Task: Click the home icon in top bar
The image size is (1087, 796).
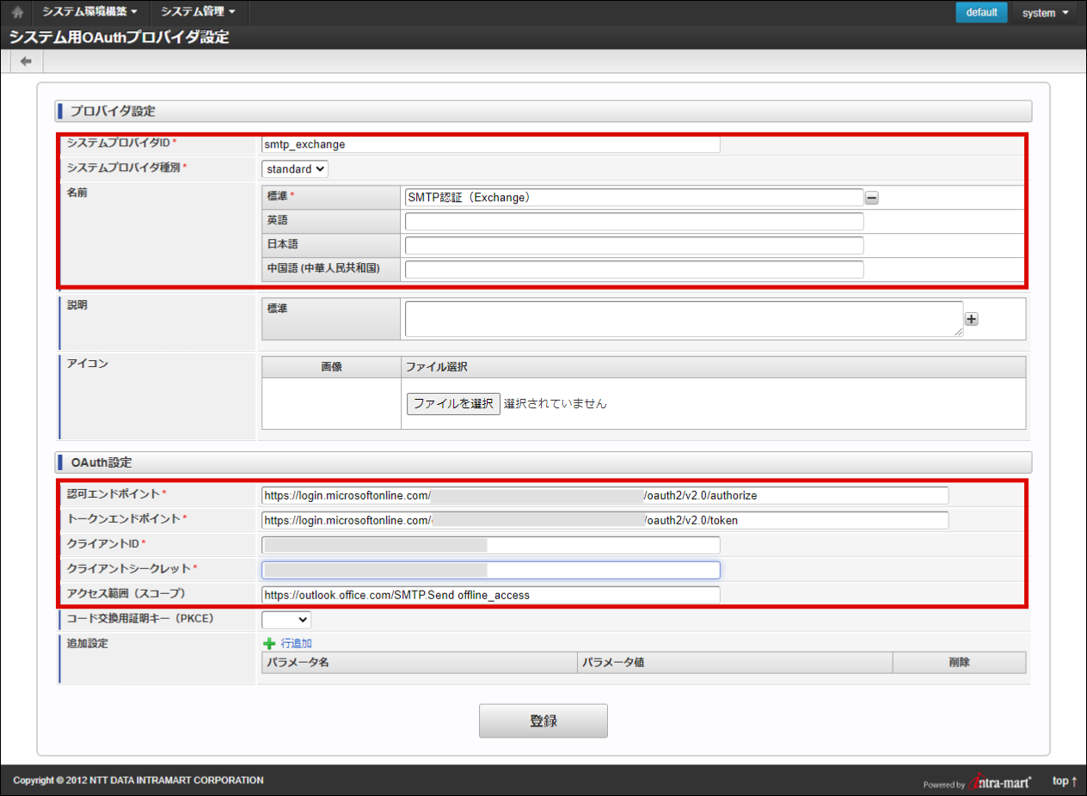Action: [x=17, y=13]
